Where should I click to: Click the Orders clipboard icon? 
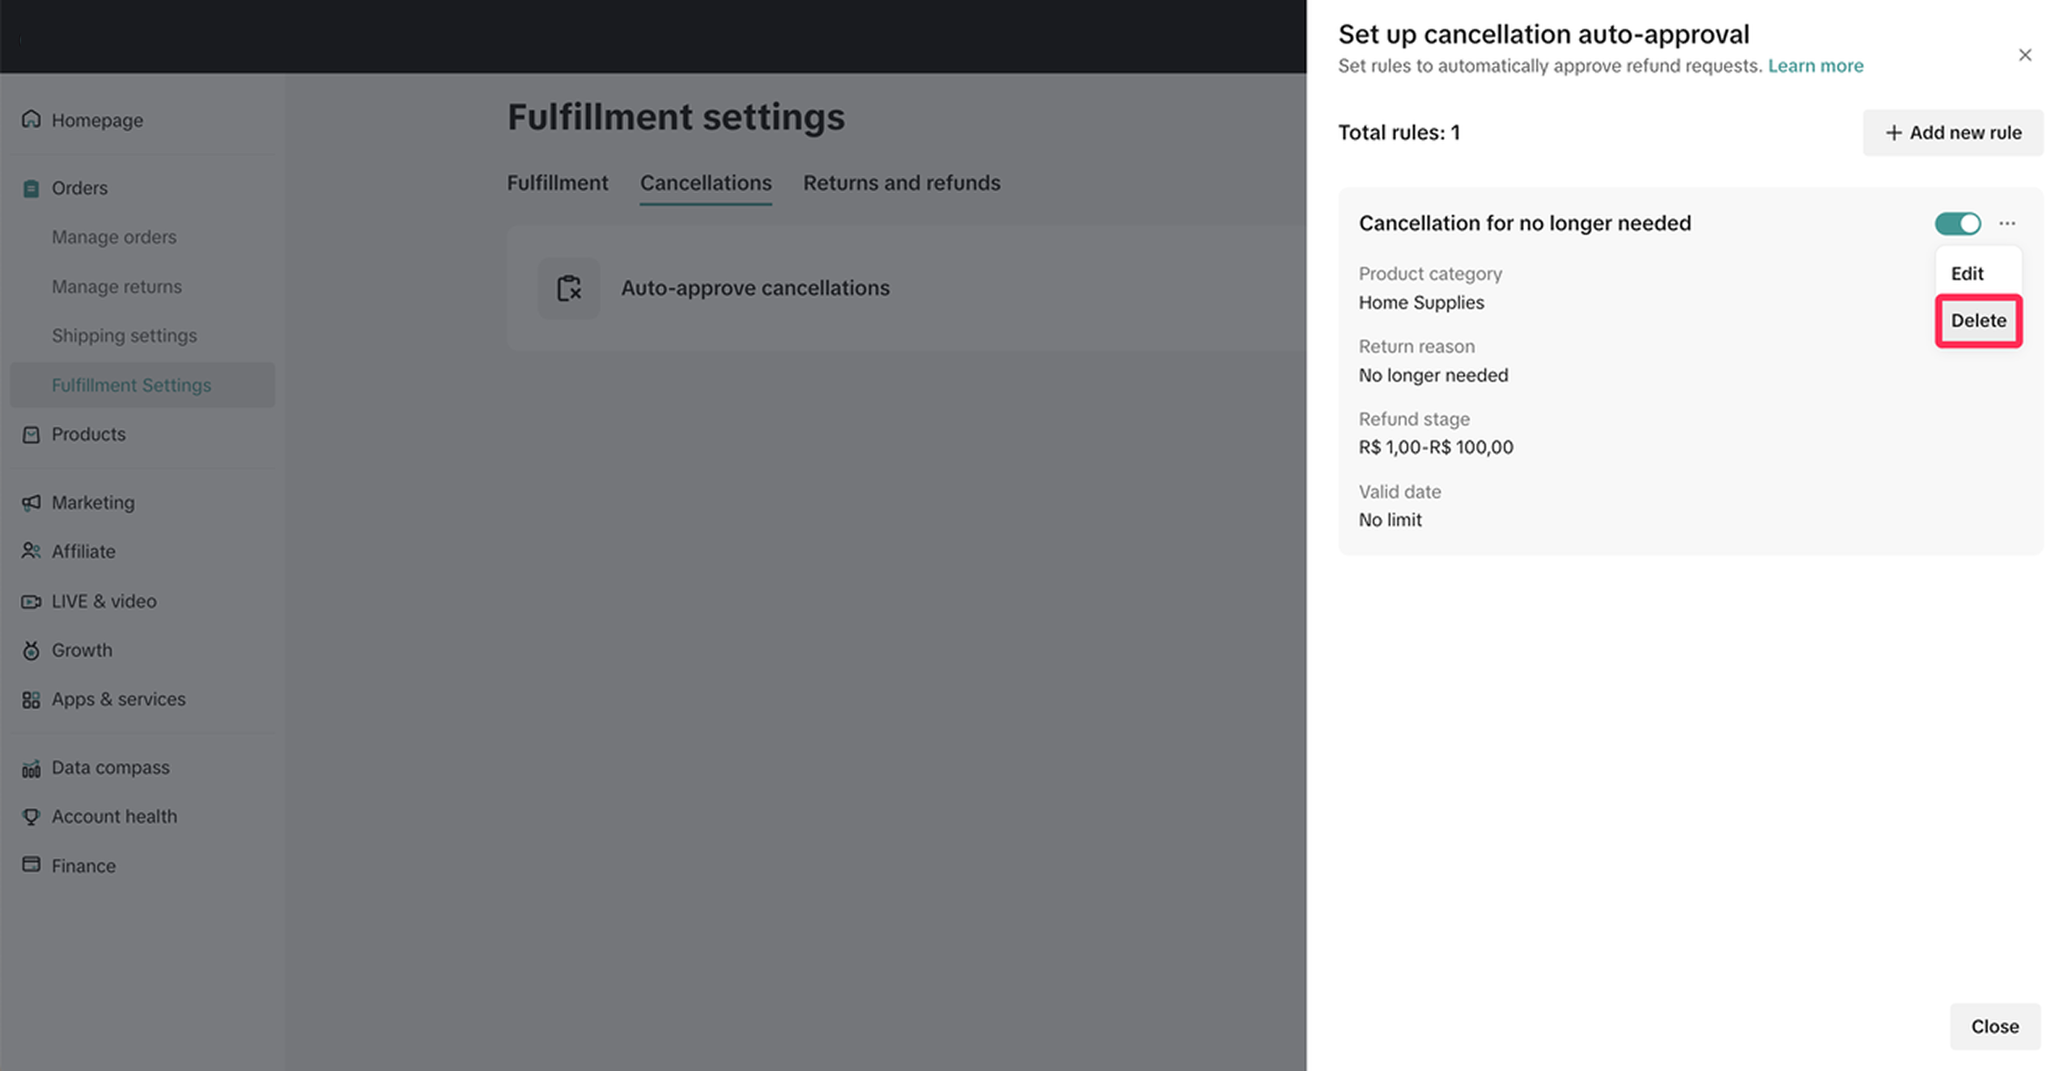tap(31, 188)
